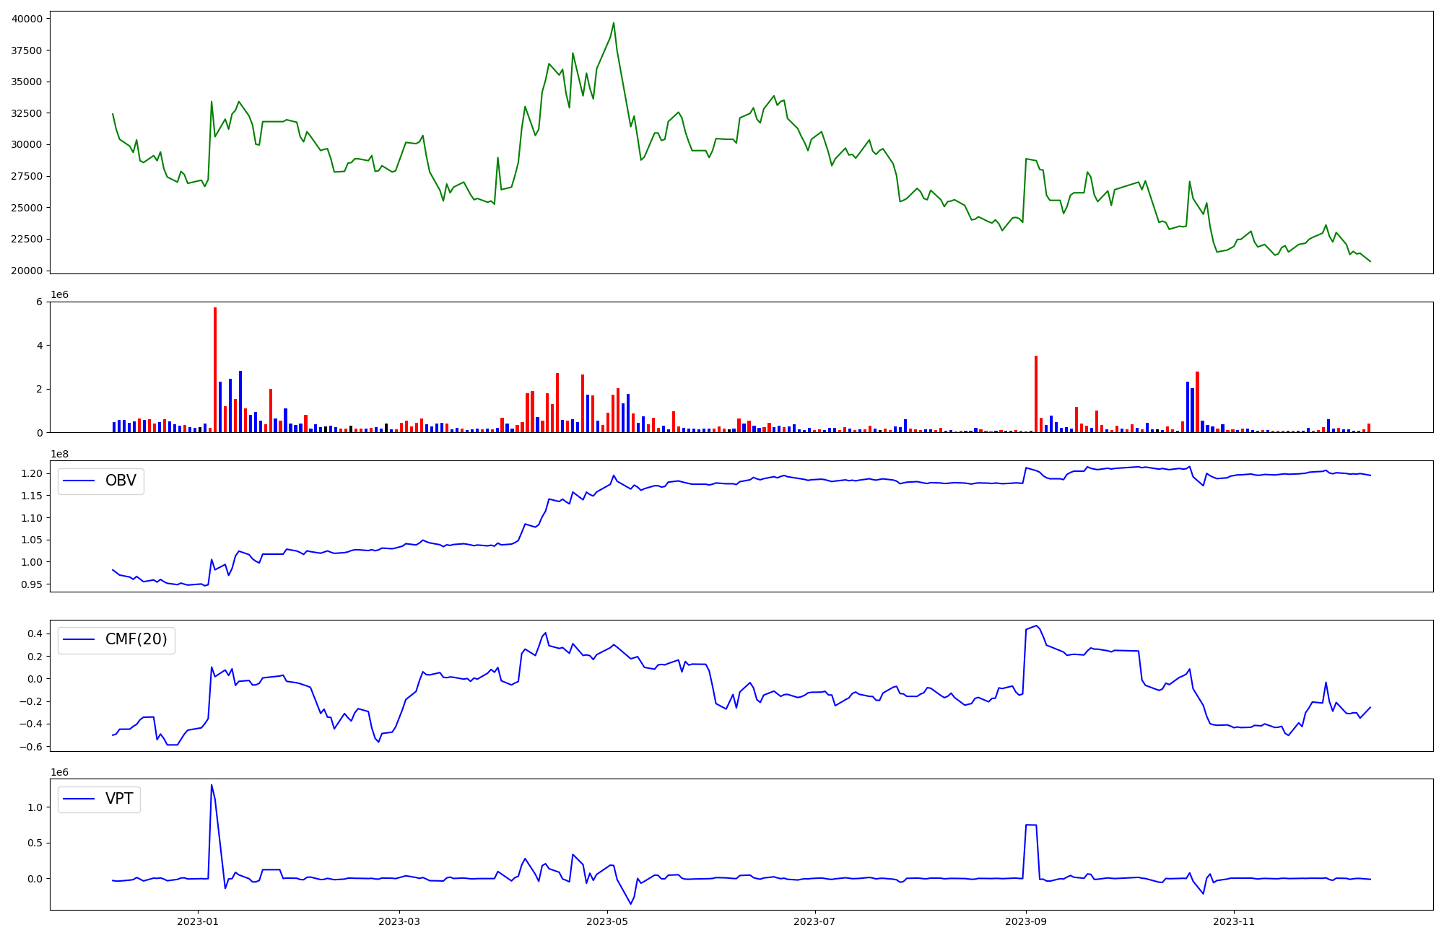Viewport: 1444px width, 938px height.
Task: Click the 2023-05 x-axis tick label
Action: pos(607,921)
